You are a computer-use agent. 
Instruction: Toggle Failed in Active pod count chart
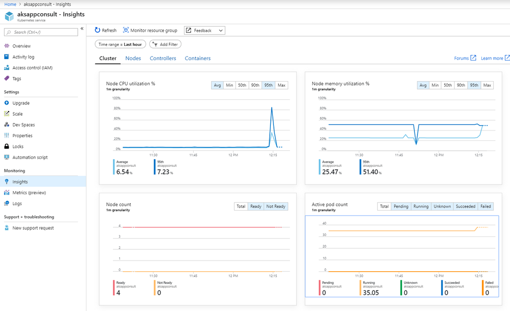click(x=485, y=206)
